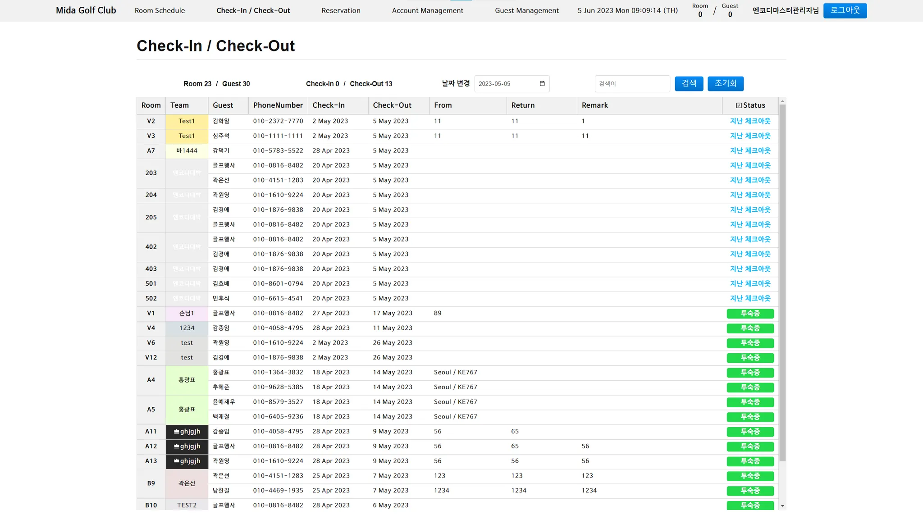Click the crown icon in A11 team cell
Screen dimensions: 923x519
tap(177, 432)
